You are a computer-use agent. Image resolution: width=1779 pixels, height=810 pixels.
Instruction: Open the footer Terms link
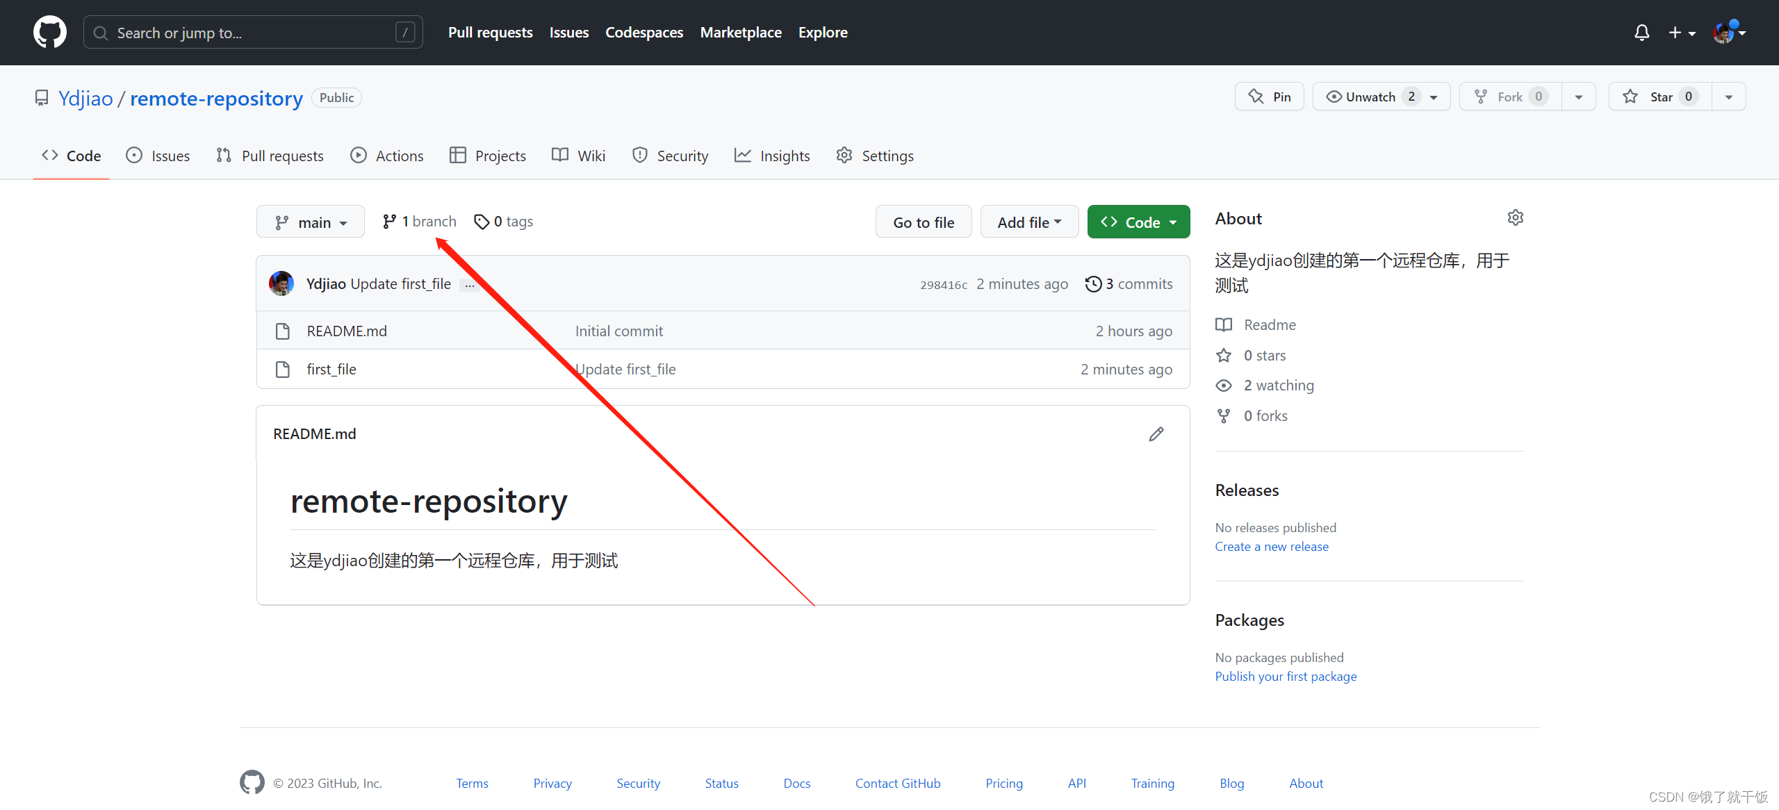click(472, 784)
